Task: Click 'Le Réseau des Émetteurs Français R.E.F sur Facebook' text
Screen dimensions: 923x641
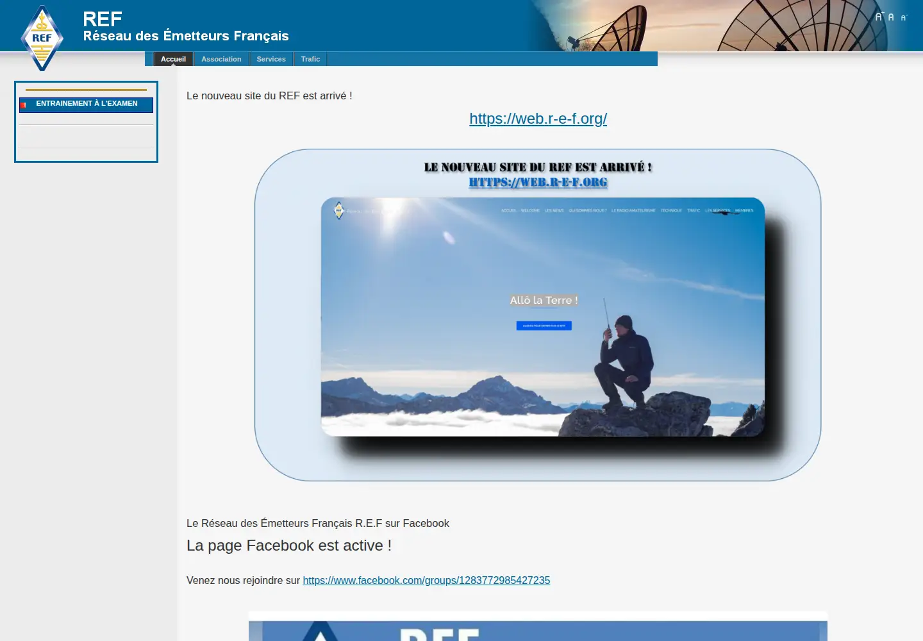Action: pyautogui.click(x=318, y=523)
